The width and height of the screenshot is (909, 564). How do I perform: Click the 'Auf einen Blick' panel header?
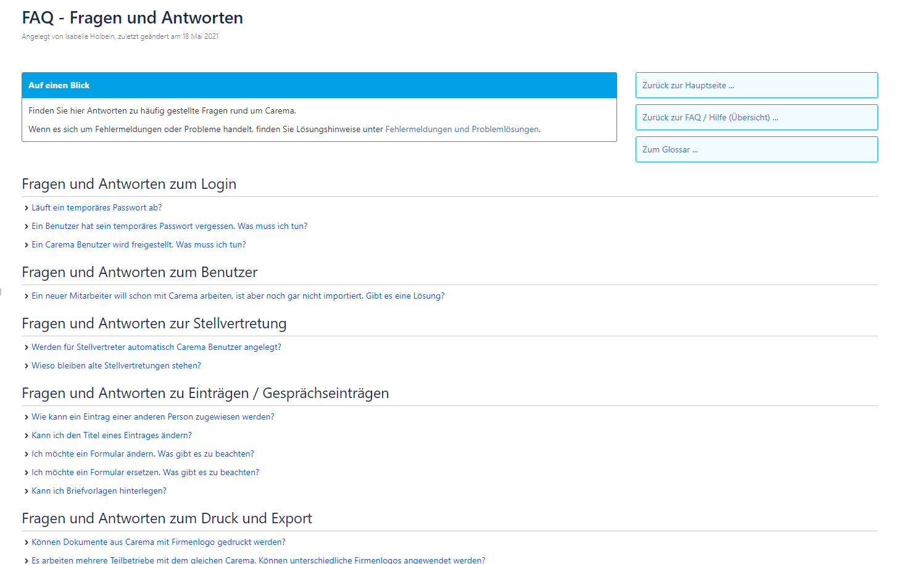319,85
